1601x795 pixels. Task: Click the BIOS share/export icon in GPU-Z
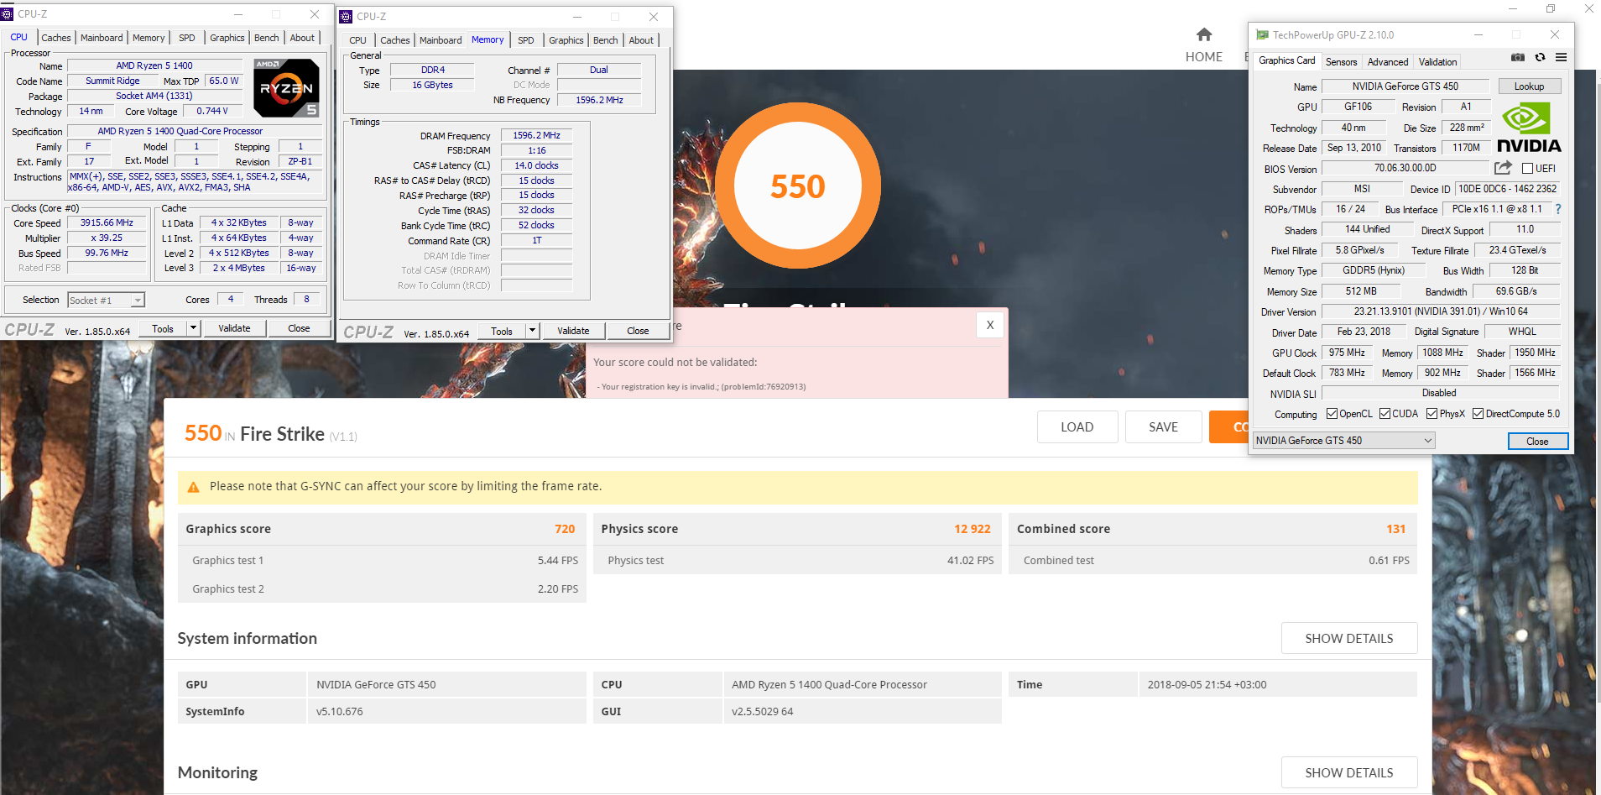[1503, 168]
